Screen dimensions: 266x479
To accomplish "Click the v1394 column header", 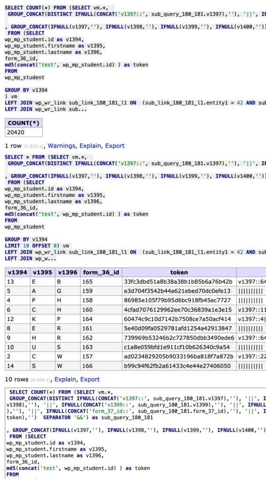I will point(18,272).
